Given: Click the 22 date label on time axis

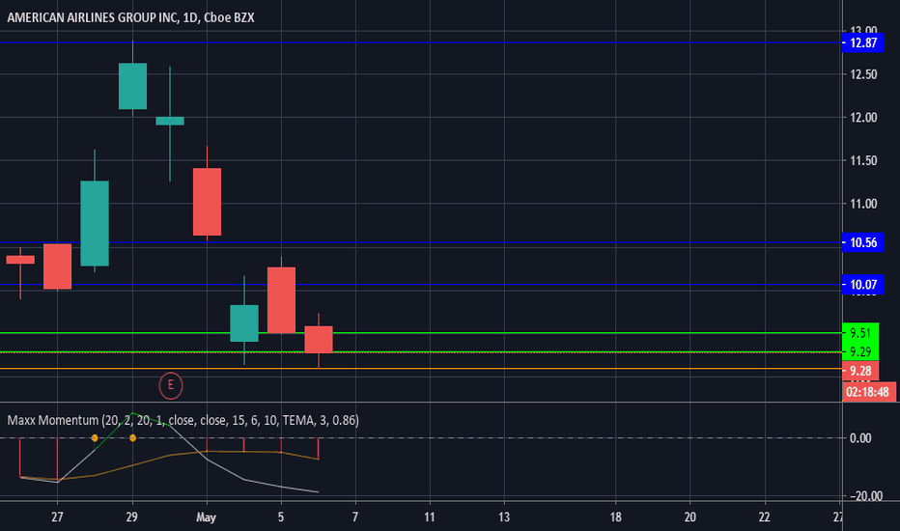Looking at the screenshot, I should [764, 517].
